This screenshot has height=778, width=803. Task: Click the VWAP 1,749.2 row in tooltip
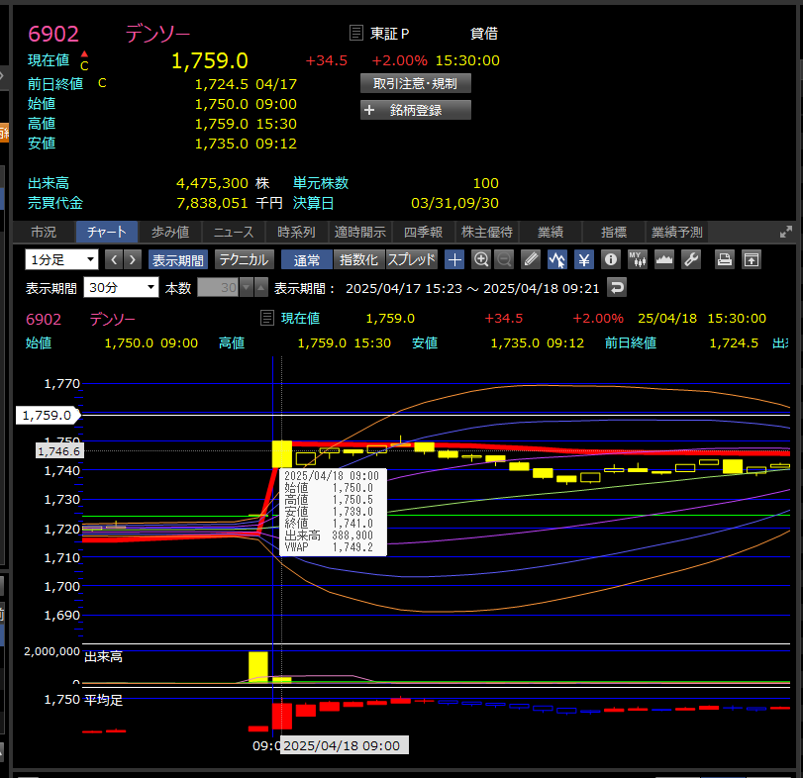[329, 547]
